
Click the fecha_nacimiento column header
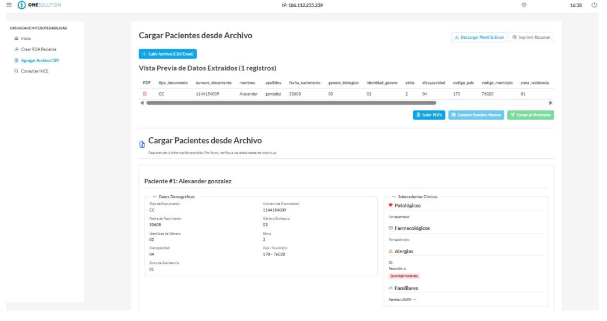click(x=305, y=83)
